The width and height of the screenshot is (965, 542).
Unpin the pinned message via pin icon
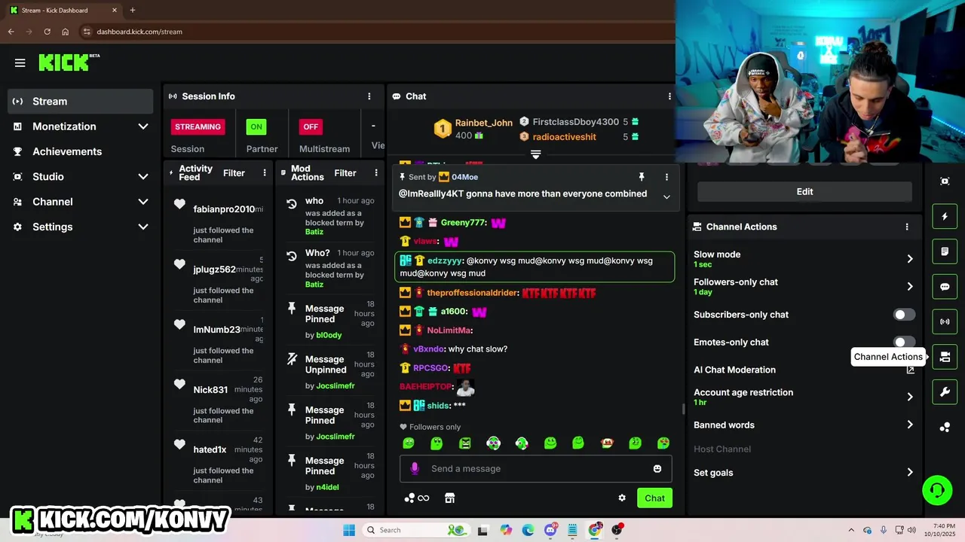[642, 177]
